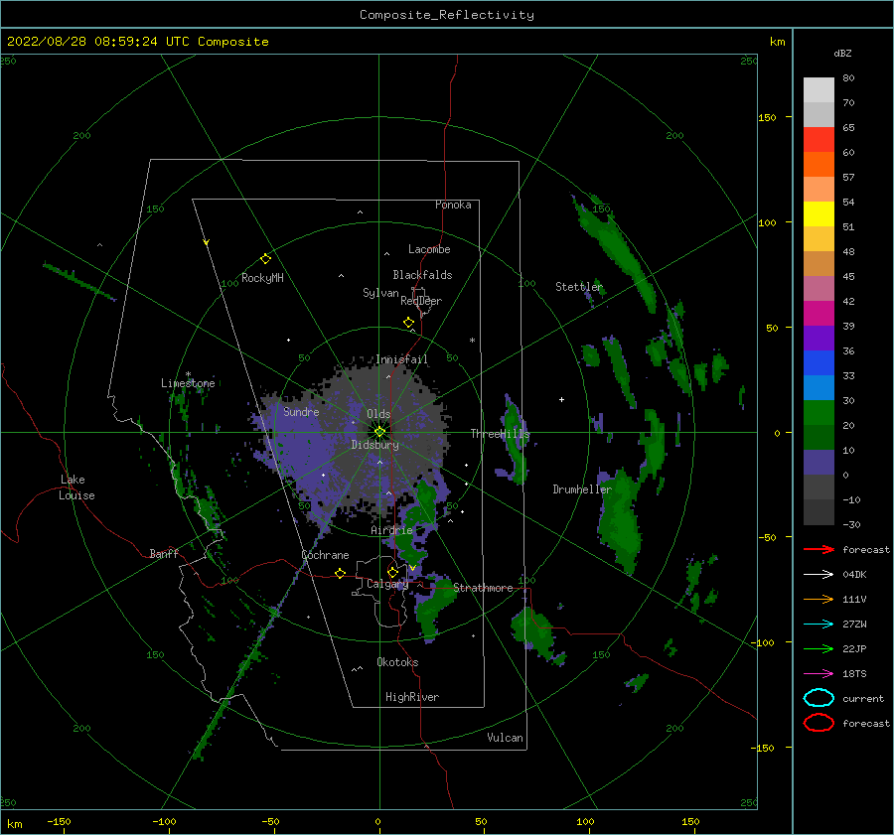Select the magenta swatch between 42 and 39
Viewport: 894px width, 835px height.
(x=819, y=314)
